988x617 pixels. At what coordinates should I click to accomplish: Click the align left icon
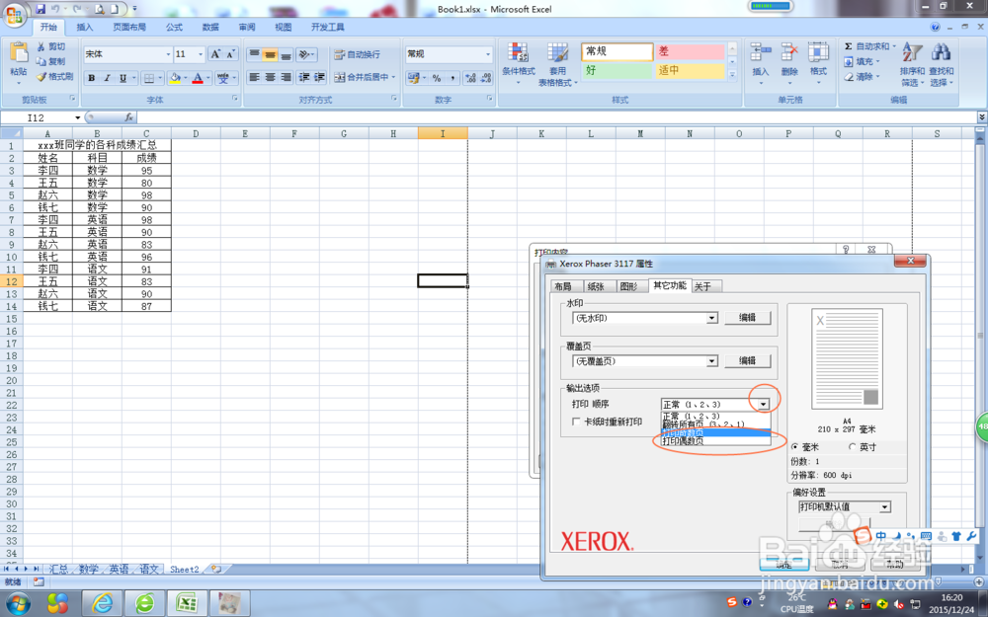coord(254,77)
